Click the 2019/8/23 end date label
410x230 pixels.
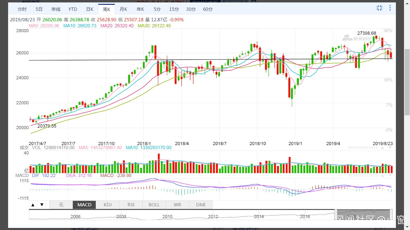[x=383, y=143]
